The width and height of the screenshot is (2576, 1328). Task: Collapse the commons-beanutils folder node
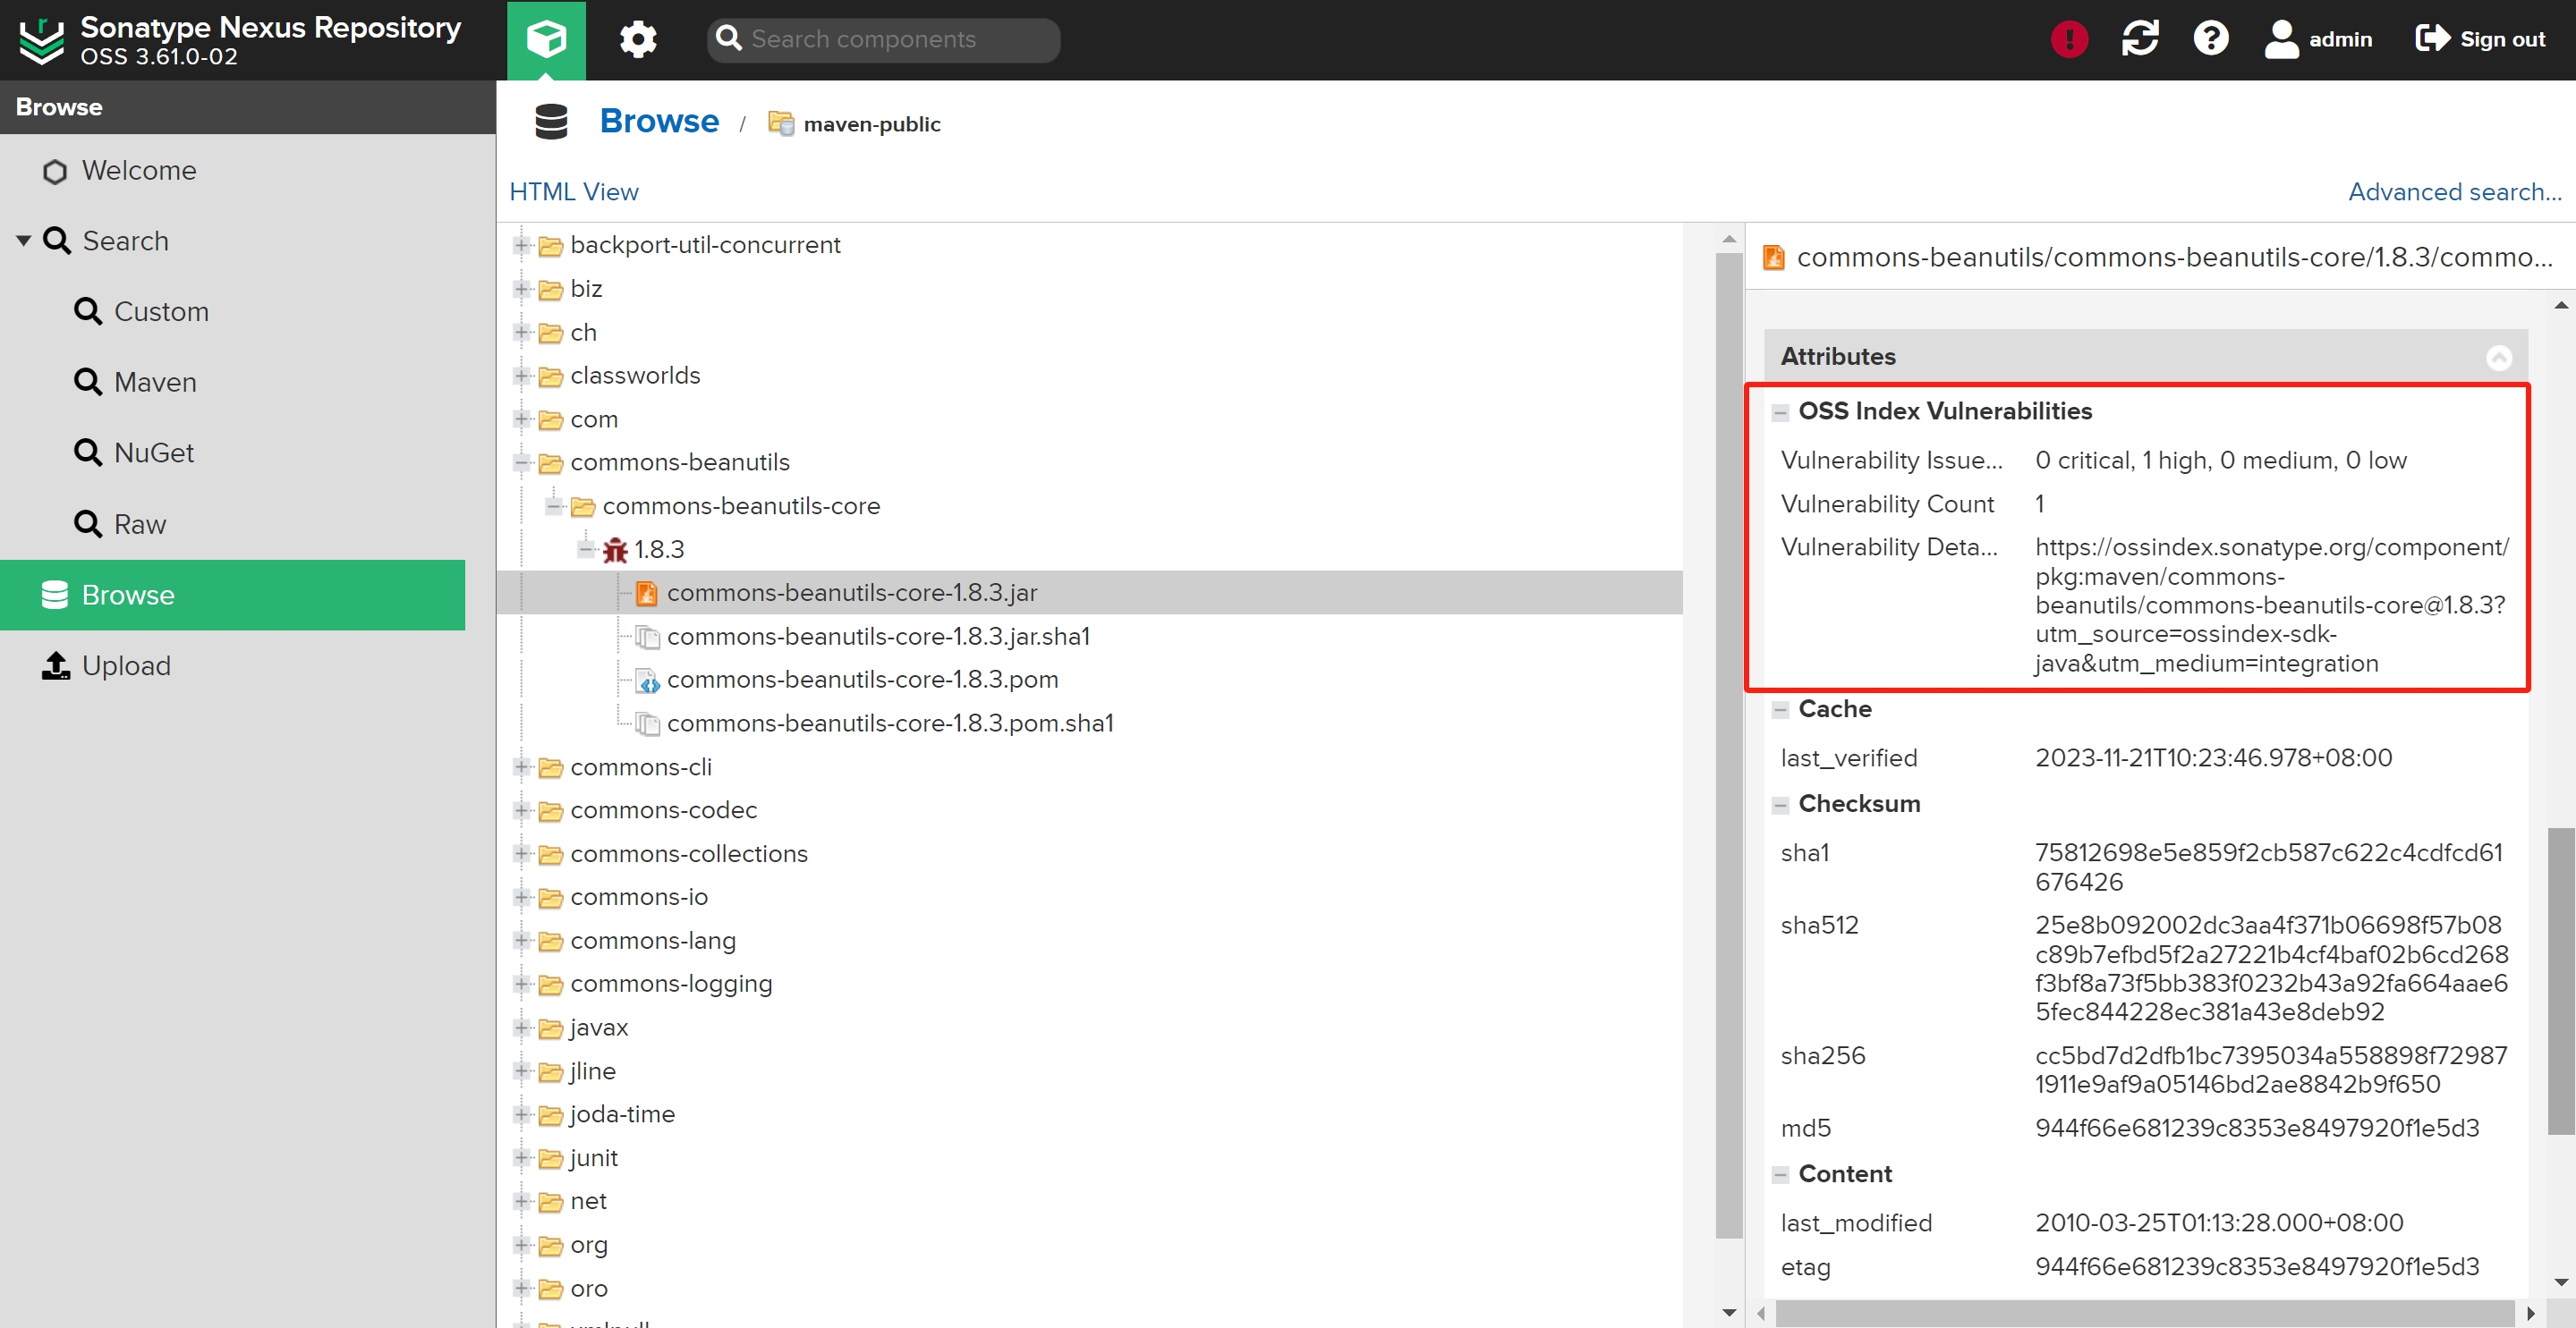click(x=521, y=462)
